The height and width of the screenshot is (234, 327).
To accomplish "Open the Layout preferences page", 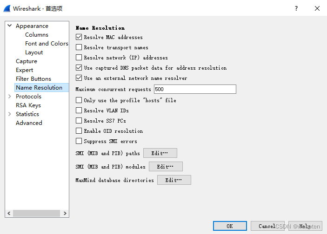I will click(34, 52).
